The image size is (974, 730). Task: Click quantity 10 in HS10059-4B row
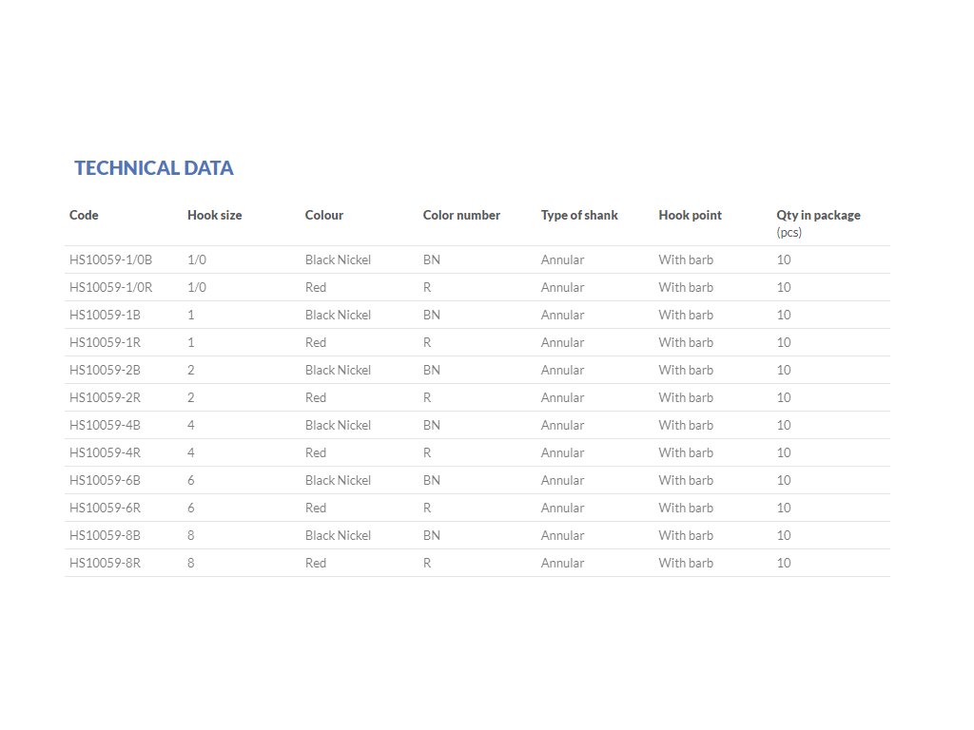point(784,425)
